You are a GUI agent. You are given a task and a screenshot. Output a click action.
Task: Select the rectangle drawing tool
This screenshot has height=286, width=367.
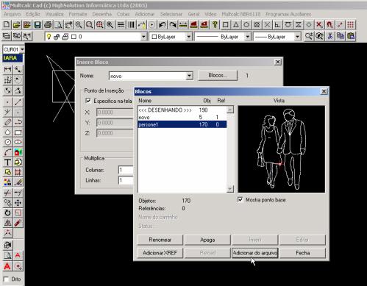(x=18, y=132)
